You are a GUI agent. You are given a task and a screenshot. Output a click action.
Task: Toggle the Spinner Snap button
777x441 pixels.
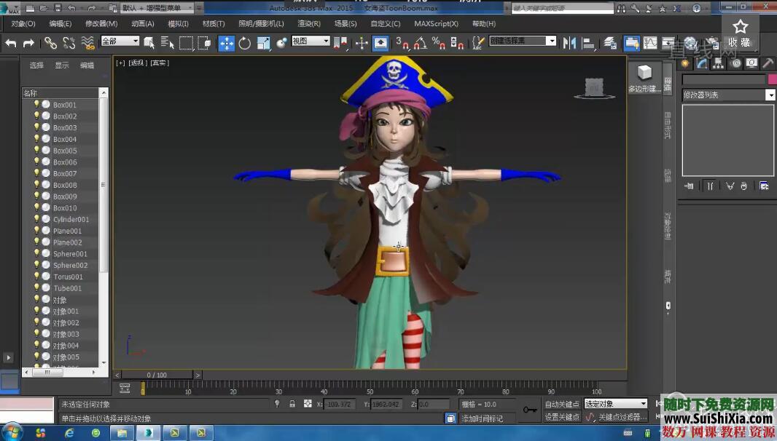click(457, 44)
